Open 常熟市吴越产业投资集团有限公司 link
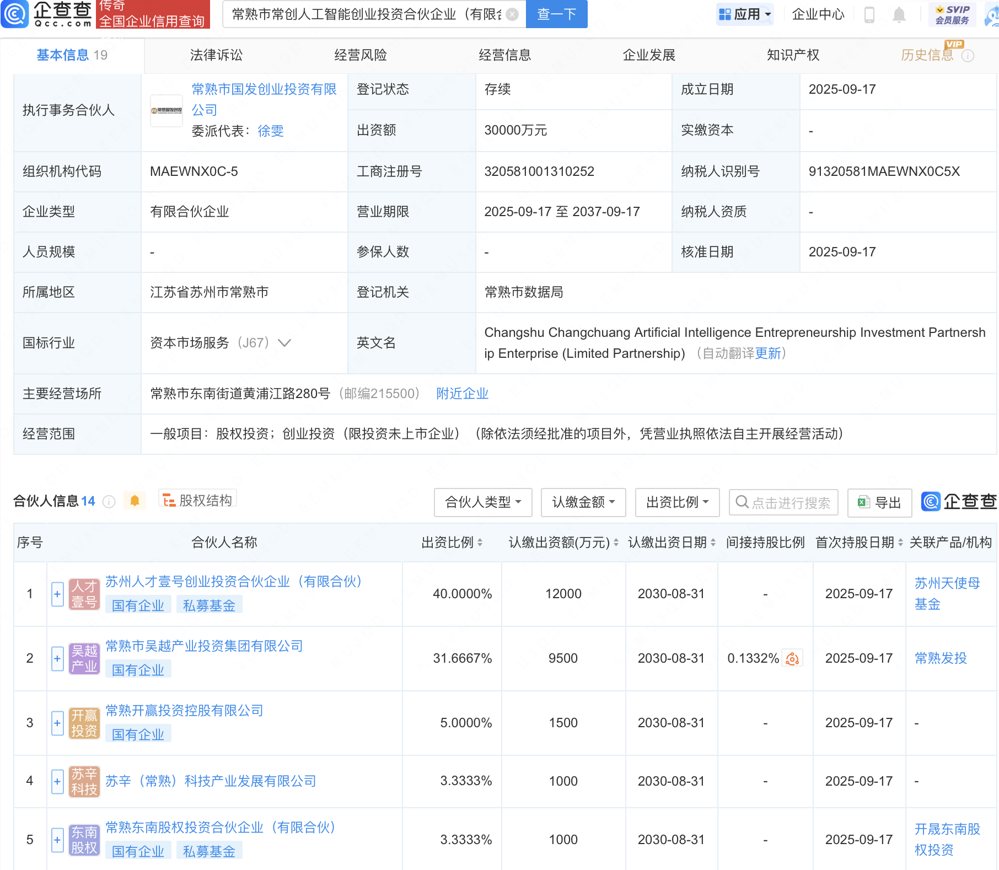This screenshot has width=999, height=870. [204, 646]
